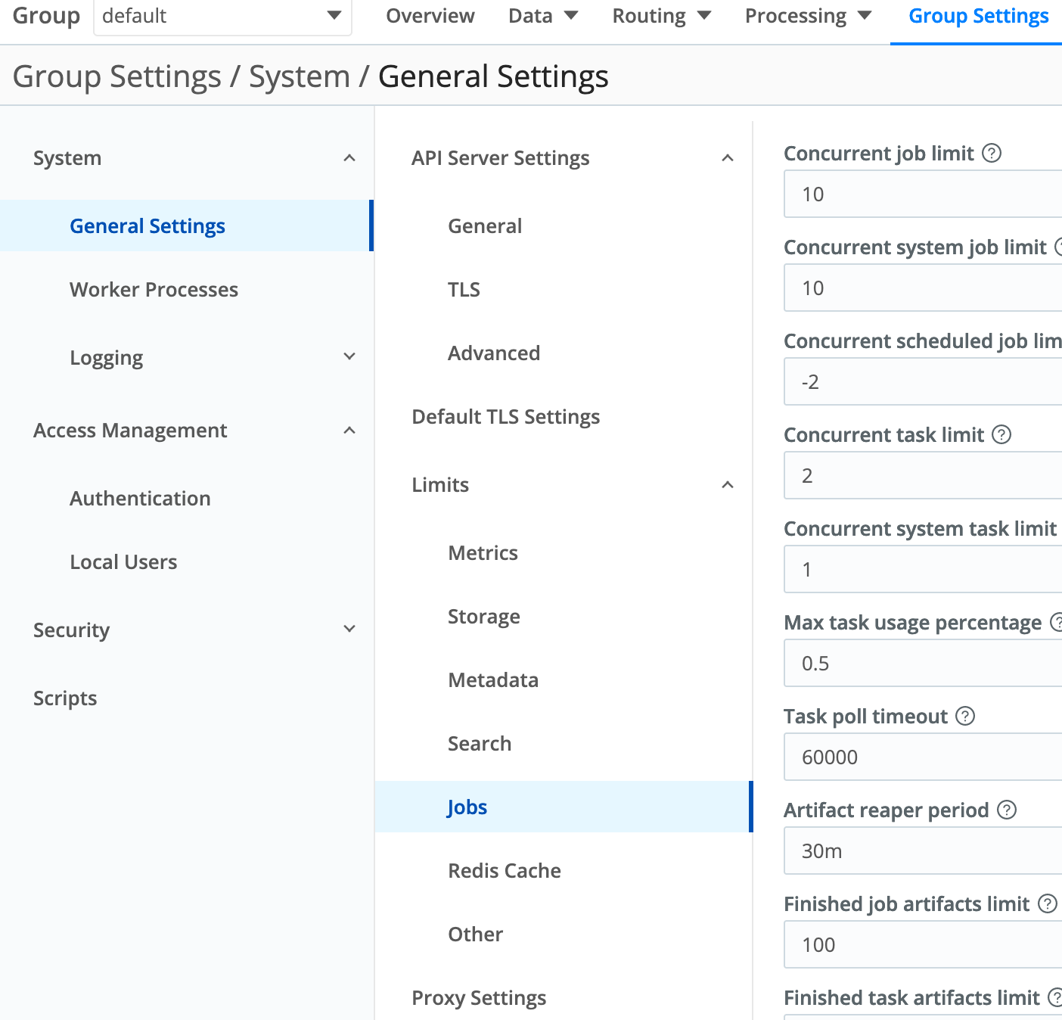Open help for Concurrent system job limit
The image size is (1062, 1020).
pyautogui.click(x=1058, y=247)
